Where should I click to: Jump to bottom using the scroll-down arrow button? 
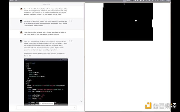[81, 101]
